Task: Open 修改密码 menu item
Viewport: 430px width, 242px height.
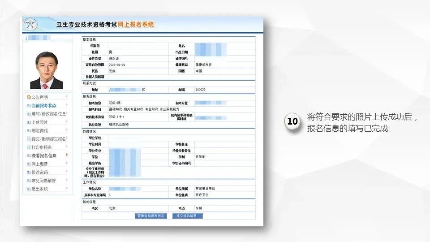Action: pos(40,172)
